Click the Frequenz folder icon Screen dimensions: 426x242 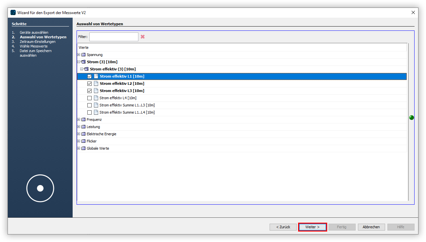83,120
